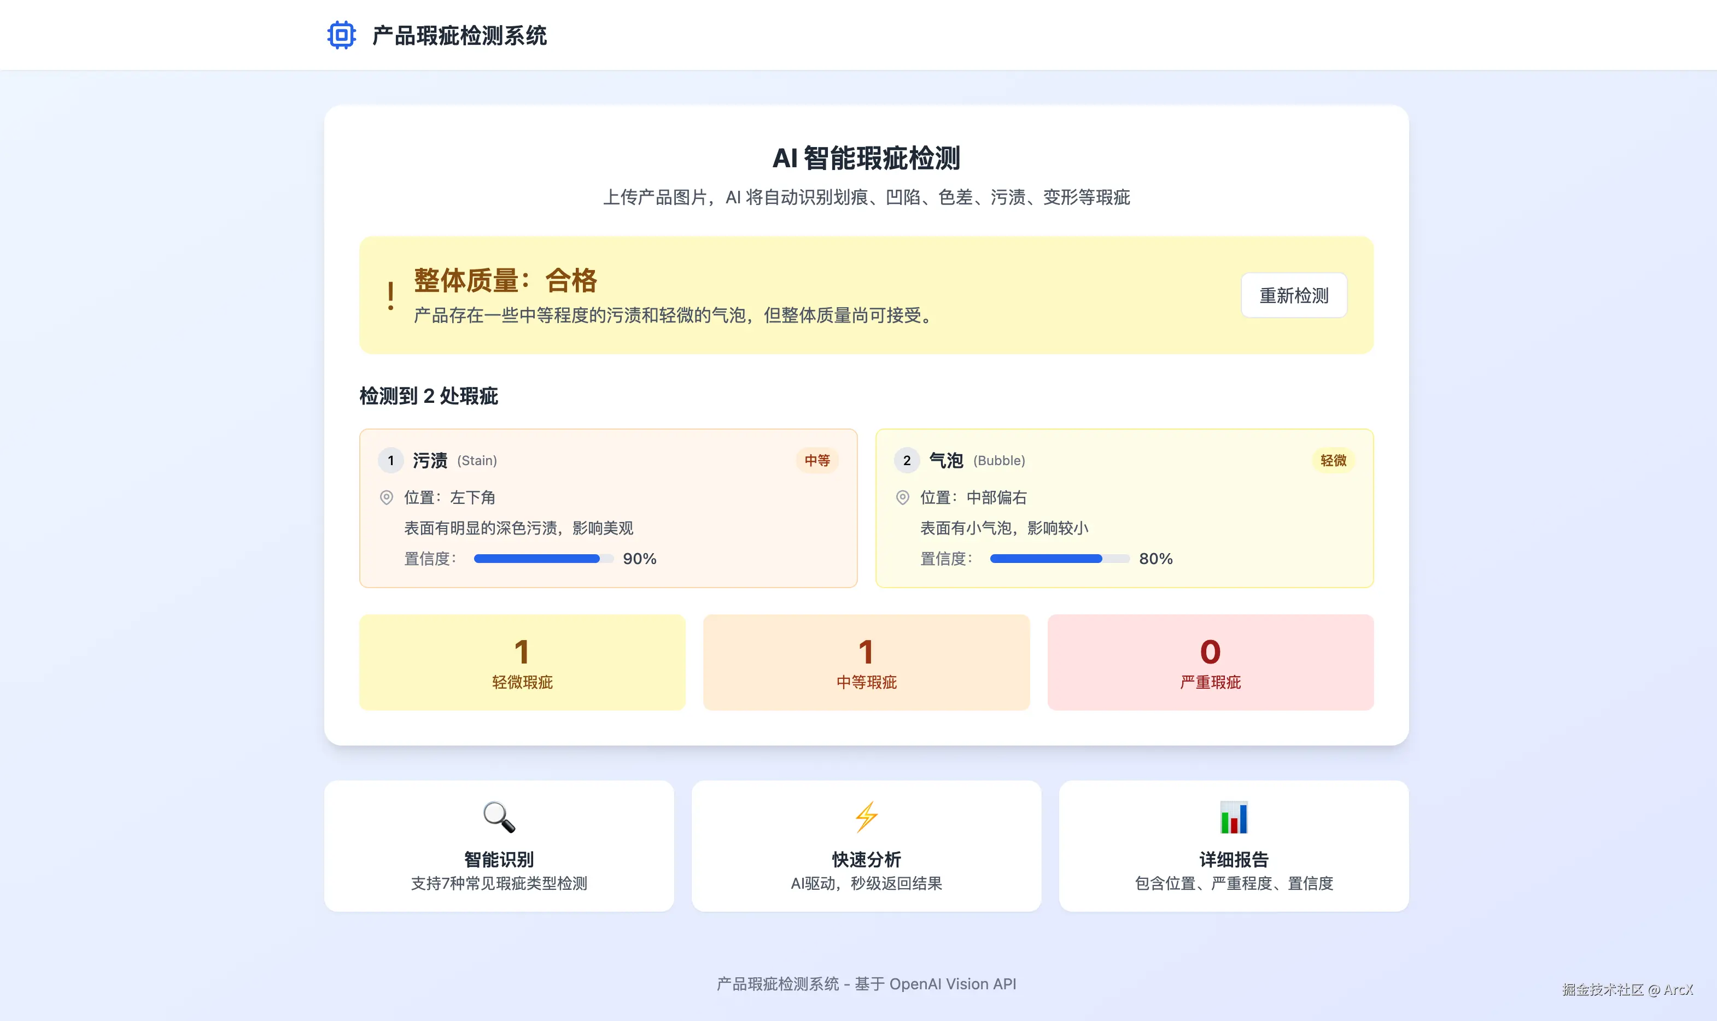Click the number 2 badge on 气泡 card
Image resolution: width=1717 pixels, height=1021 pixels.
click(906, 460)
